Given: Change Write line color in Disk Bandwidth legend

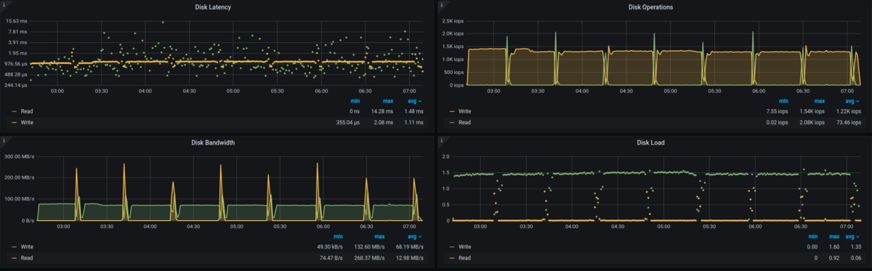Looking at the screenshot, I should [15, 246].
